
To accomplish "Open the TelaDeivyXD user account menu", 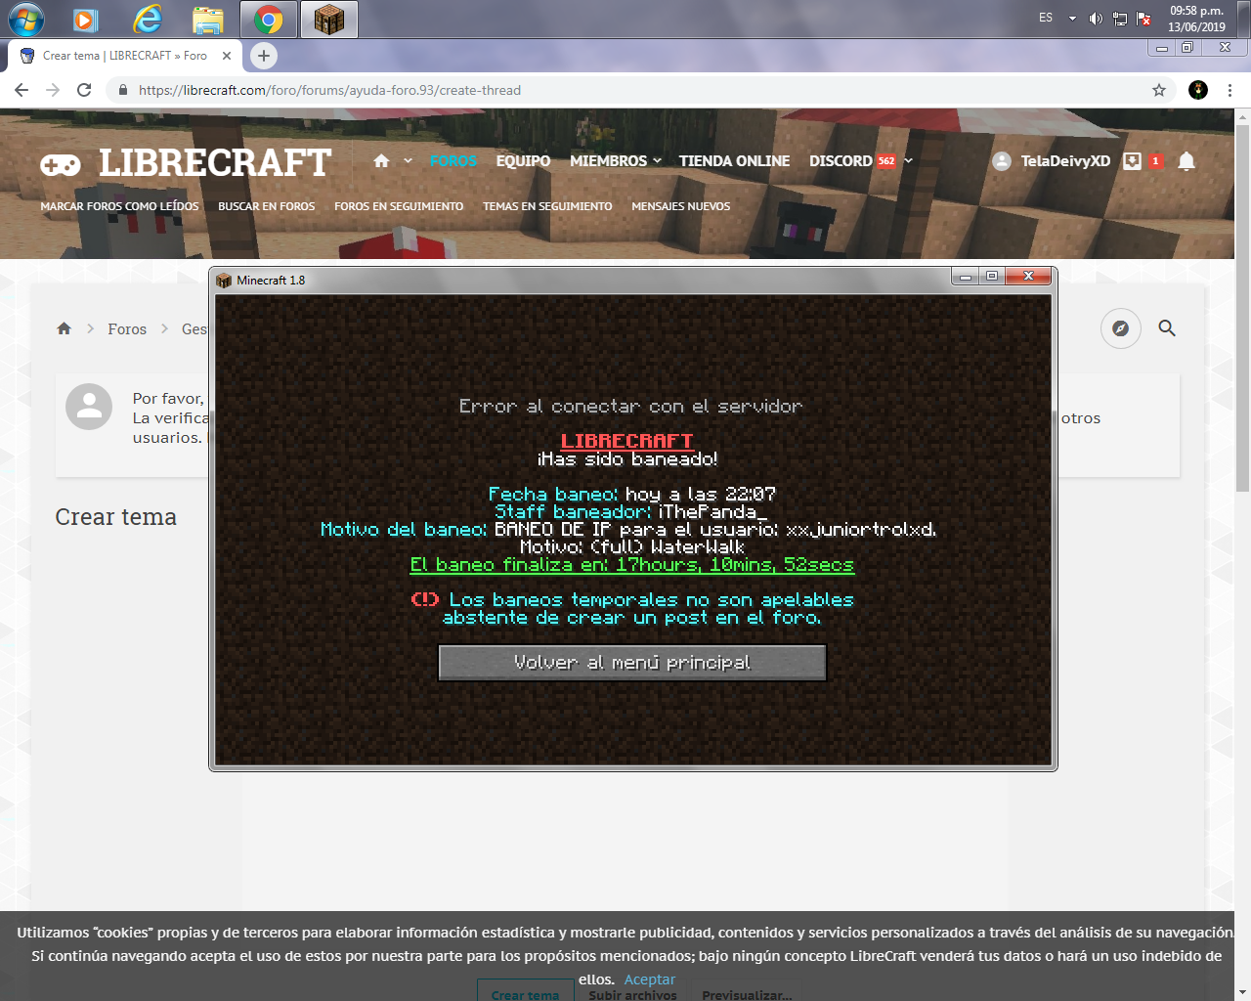I will pyautogui.click(x=1051, y=161).
